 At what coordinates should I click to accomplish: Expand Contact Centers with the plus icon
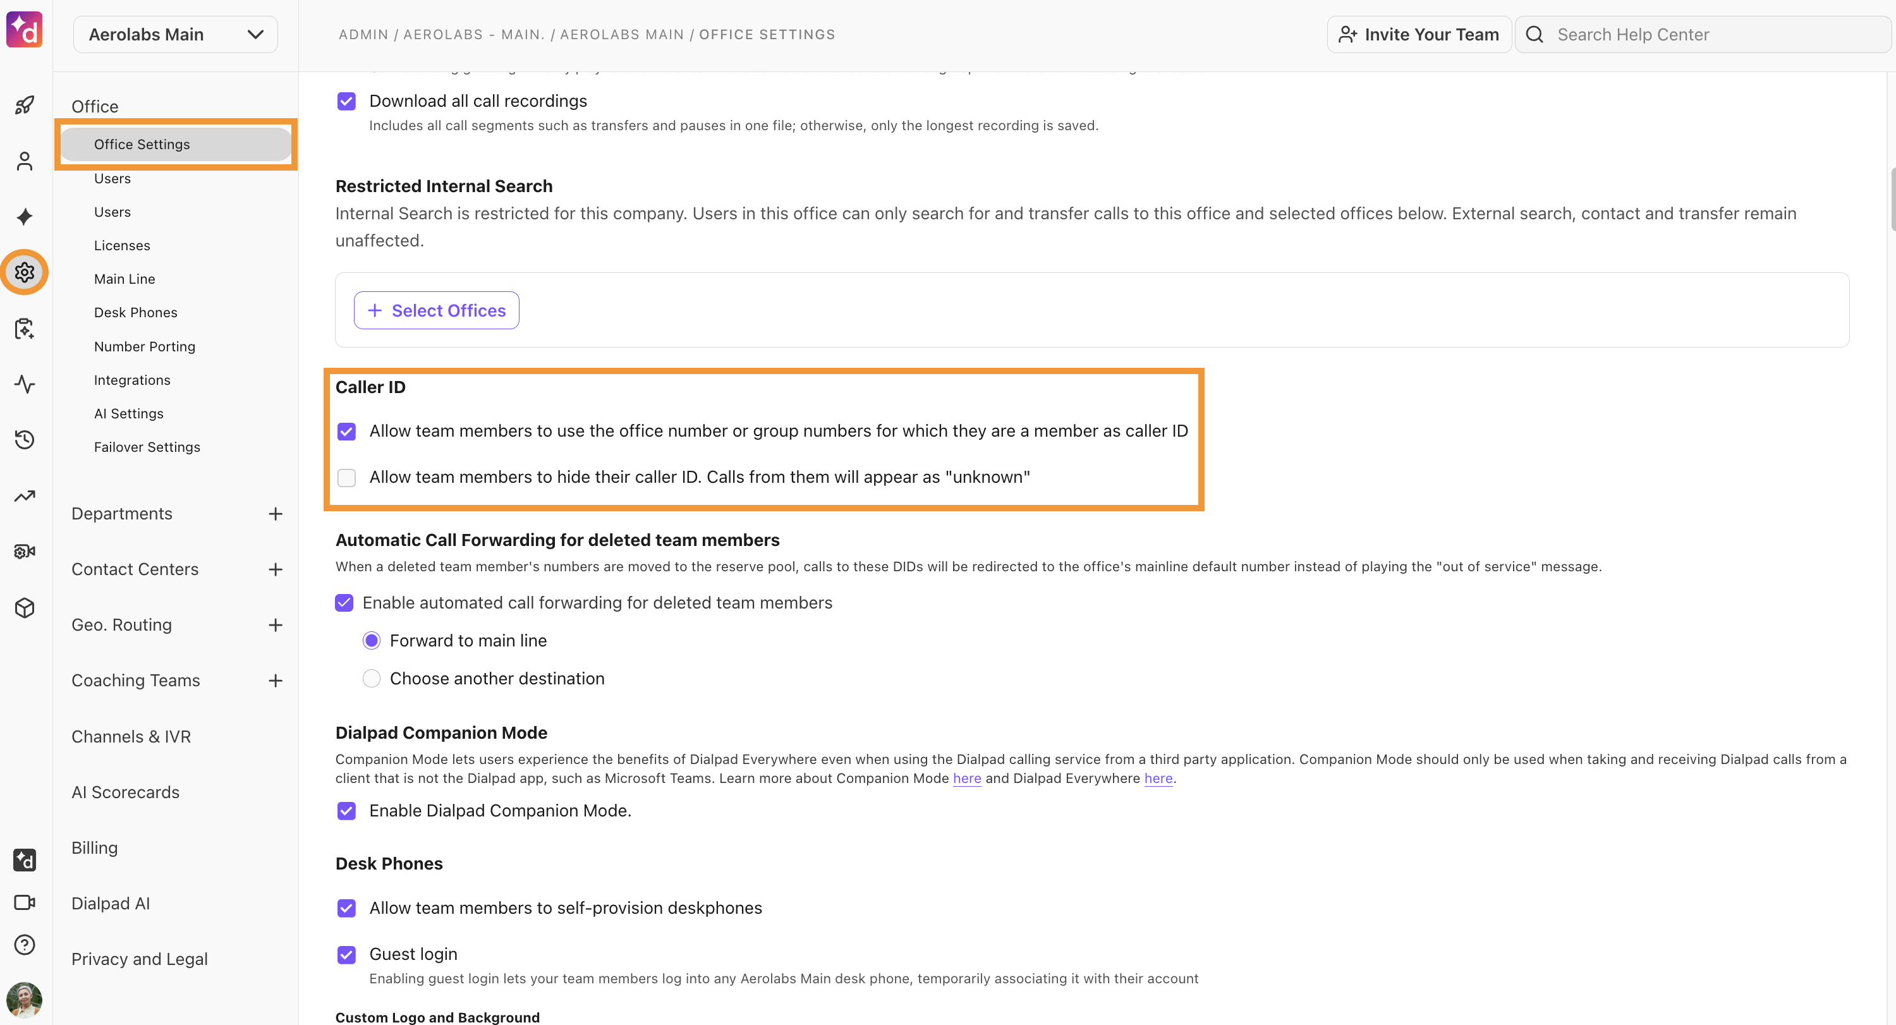276,569
